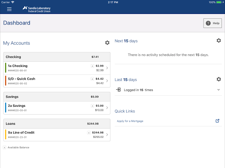Click the 2:17 PM clock in status bar
This screenshot has width=225, height=168.
point(113,2)
